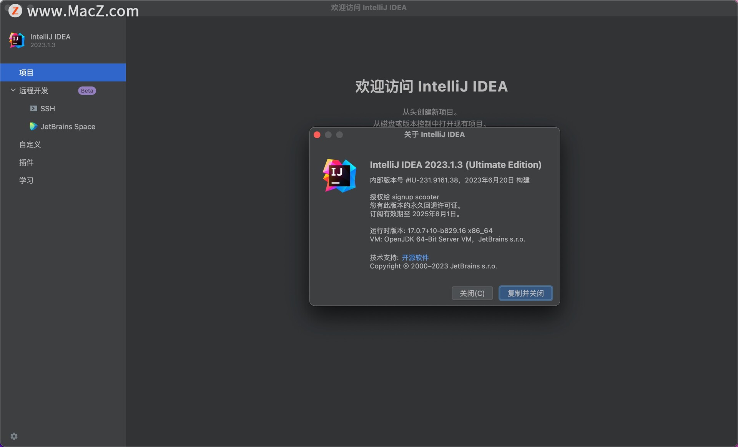Image resolution: width=738 pixels, height=447 pixels.
Task: Select the 学习 menu item
Action: [26, 180]
